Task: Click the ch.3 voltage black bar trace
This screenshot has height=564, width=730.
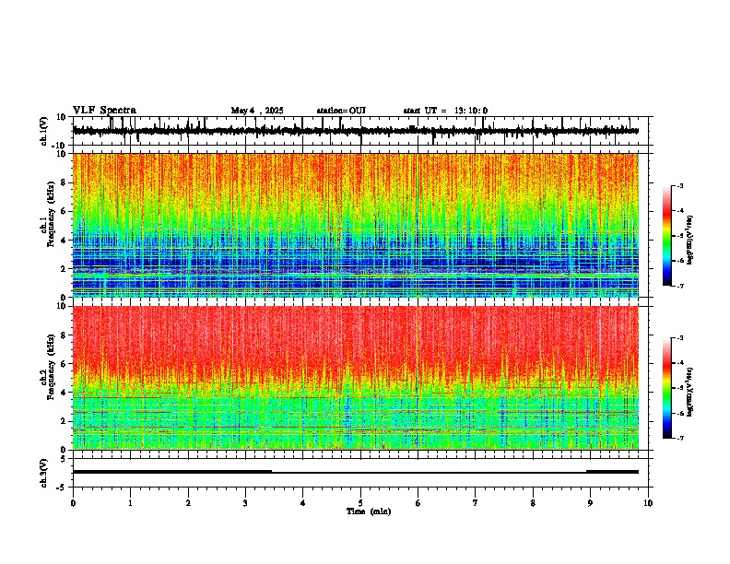Action: coord(356,472)
